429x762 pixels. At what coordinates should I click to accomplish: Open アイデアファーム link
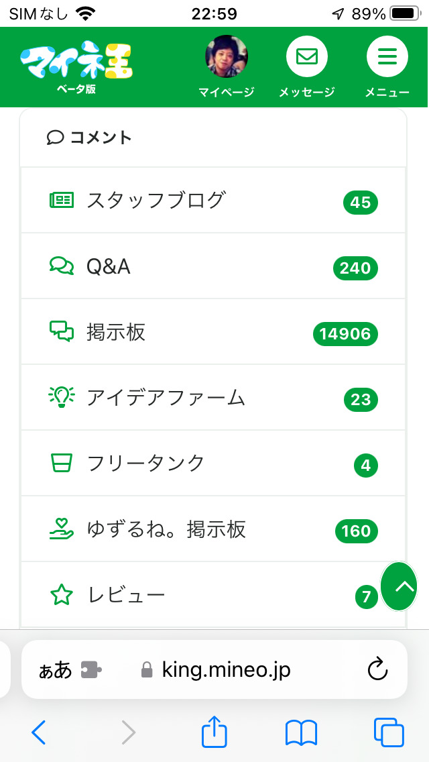pyautogui.click(x=166, y=398)
